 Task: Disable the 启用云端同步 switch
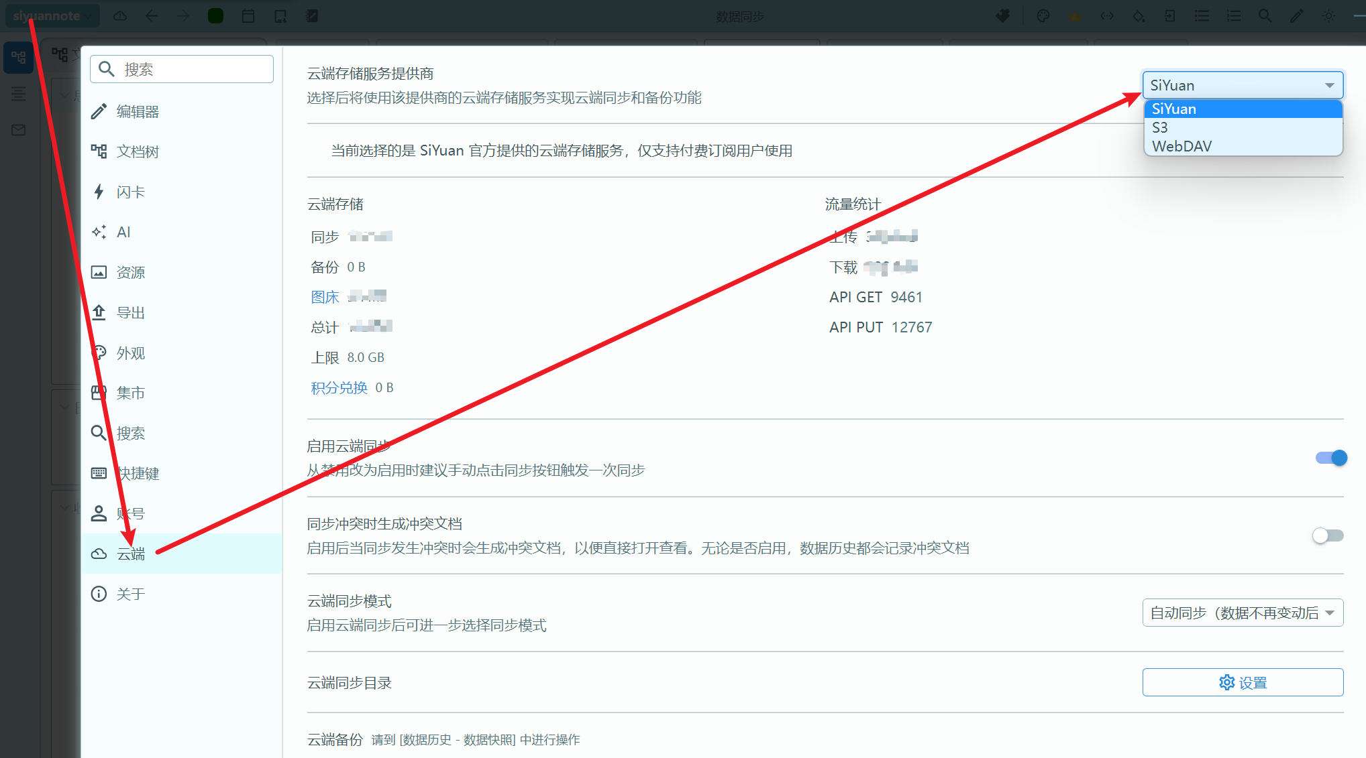1329,457
